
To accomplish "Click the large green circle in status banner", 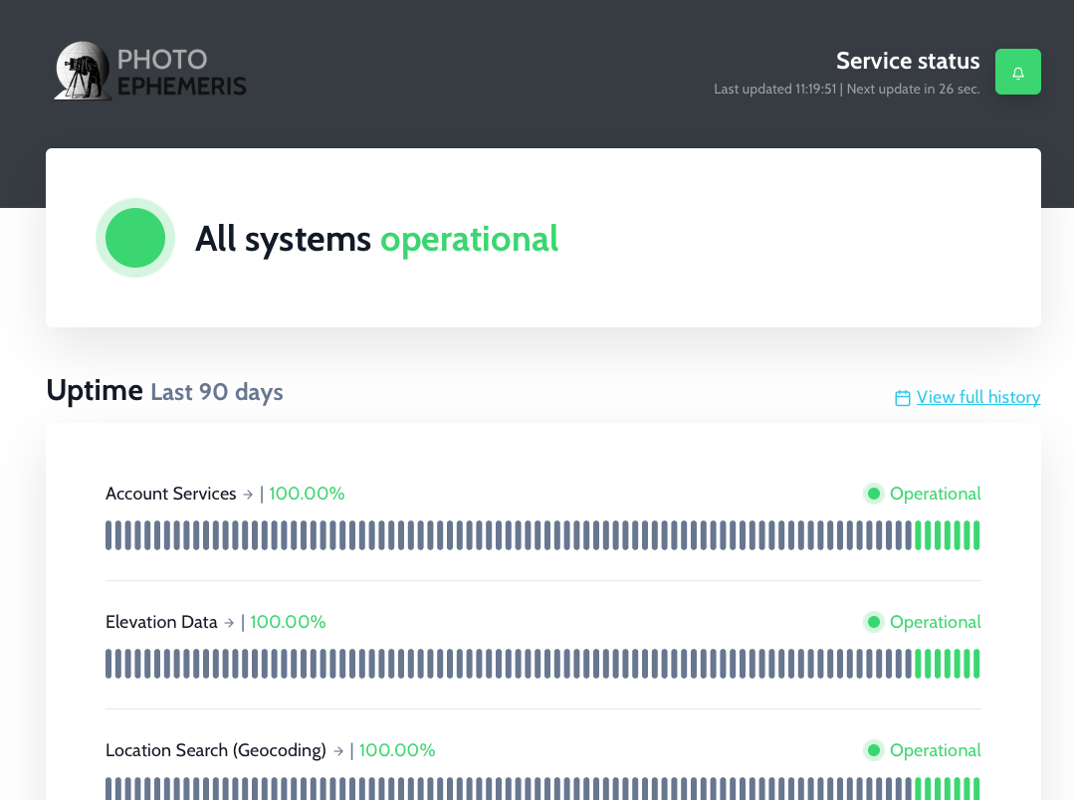I will click(134, 238).
